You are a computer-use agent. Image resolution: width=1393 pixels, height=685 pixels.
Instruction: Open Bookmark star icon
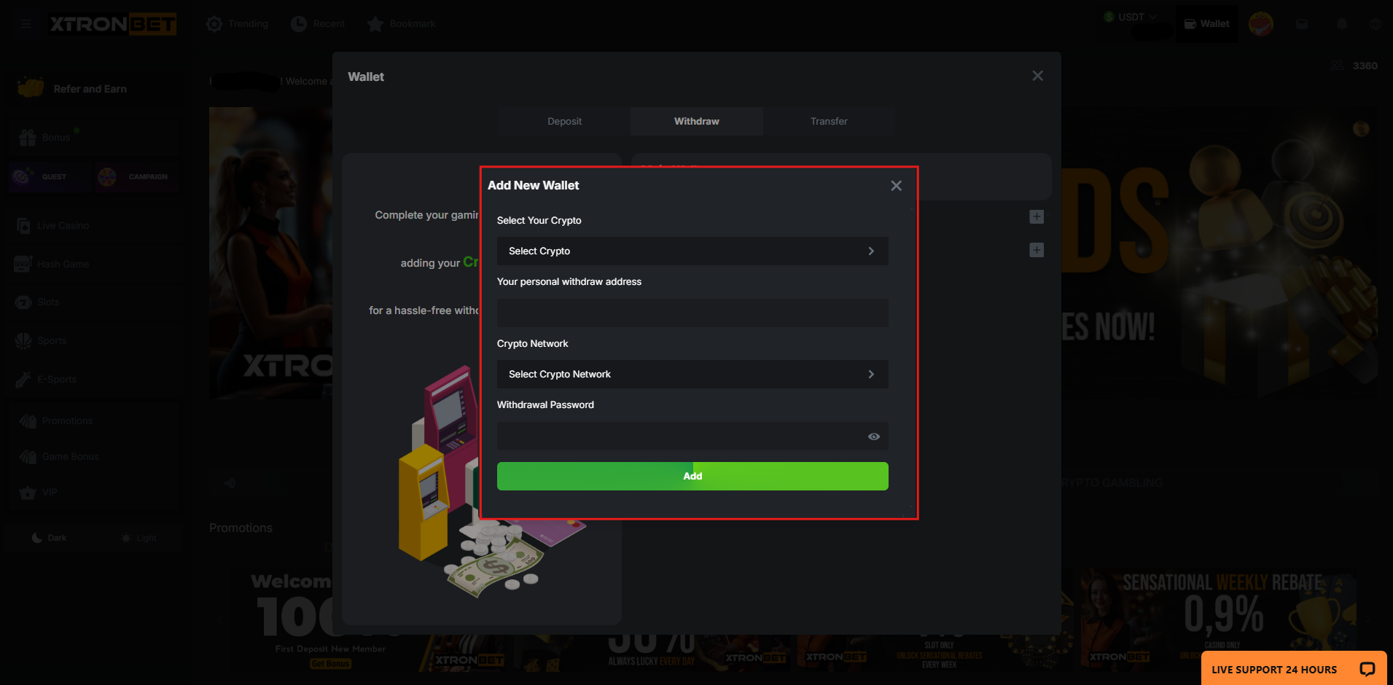(375, 24)
